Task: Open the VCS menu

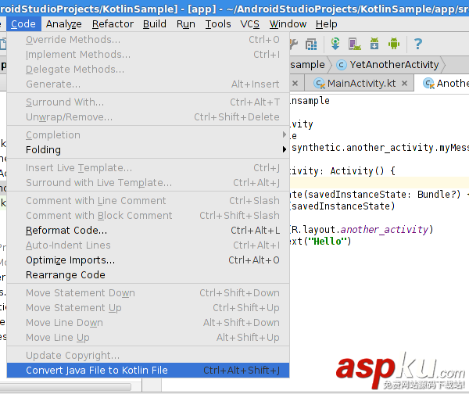Action: point(250,24)
